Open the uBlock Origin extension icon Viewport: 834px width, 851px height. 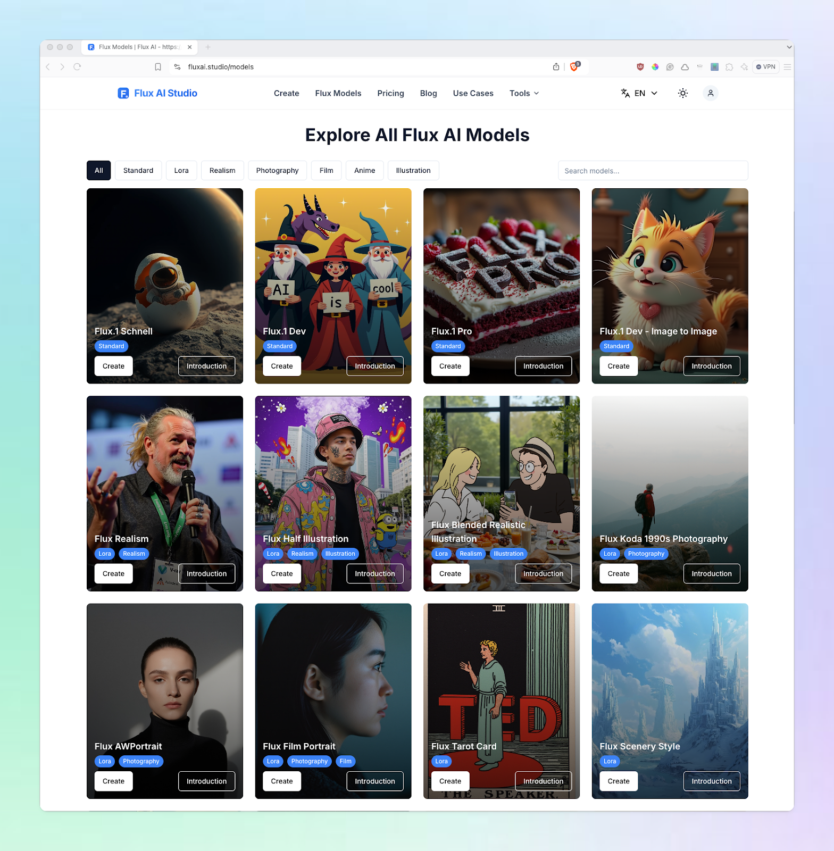640,66
